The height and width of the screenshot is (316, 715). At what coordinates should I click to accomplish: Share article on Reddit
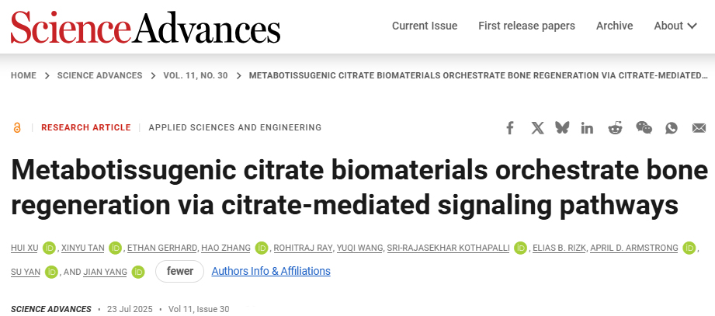tap(615, 128)
